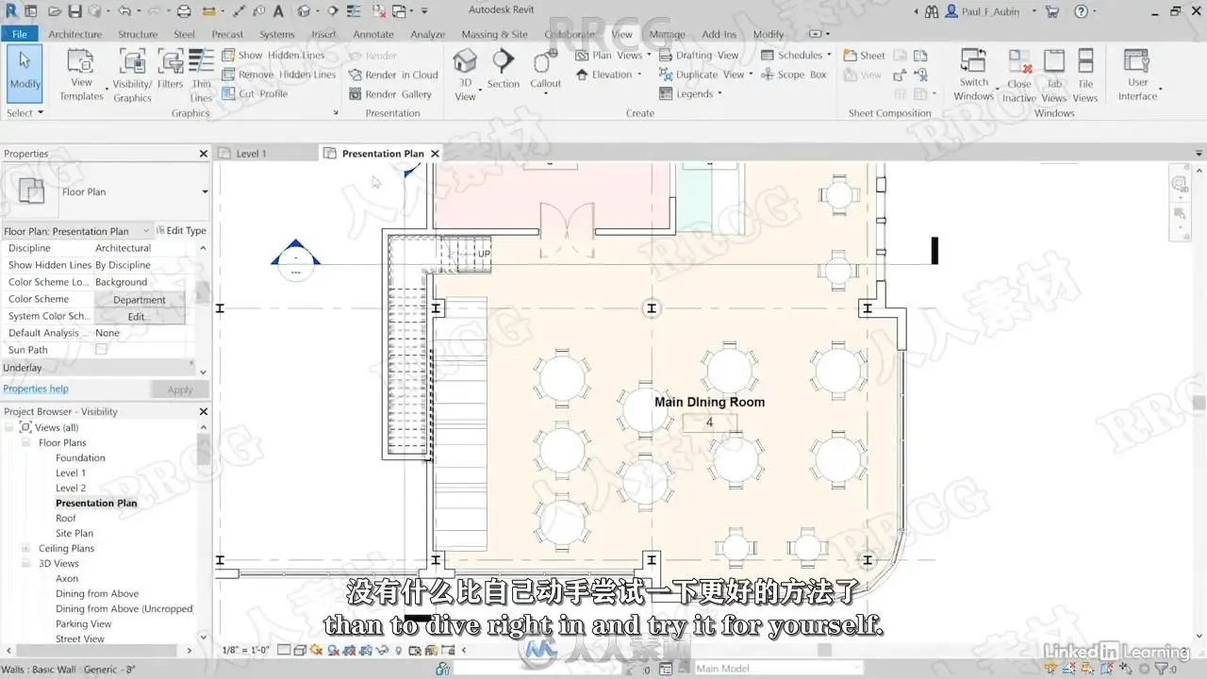Switch to the Annotate ribbon tab
The height and width of the screenshot is (679, 1207).
pos(373,34)
